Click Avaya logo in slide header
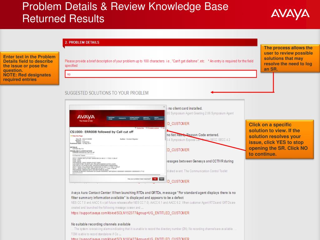The image size is (320, 240). [290, 14]
